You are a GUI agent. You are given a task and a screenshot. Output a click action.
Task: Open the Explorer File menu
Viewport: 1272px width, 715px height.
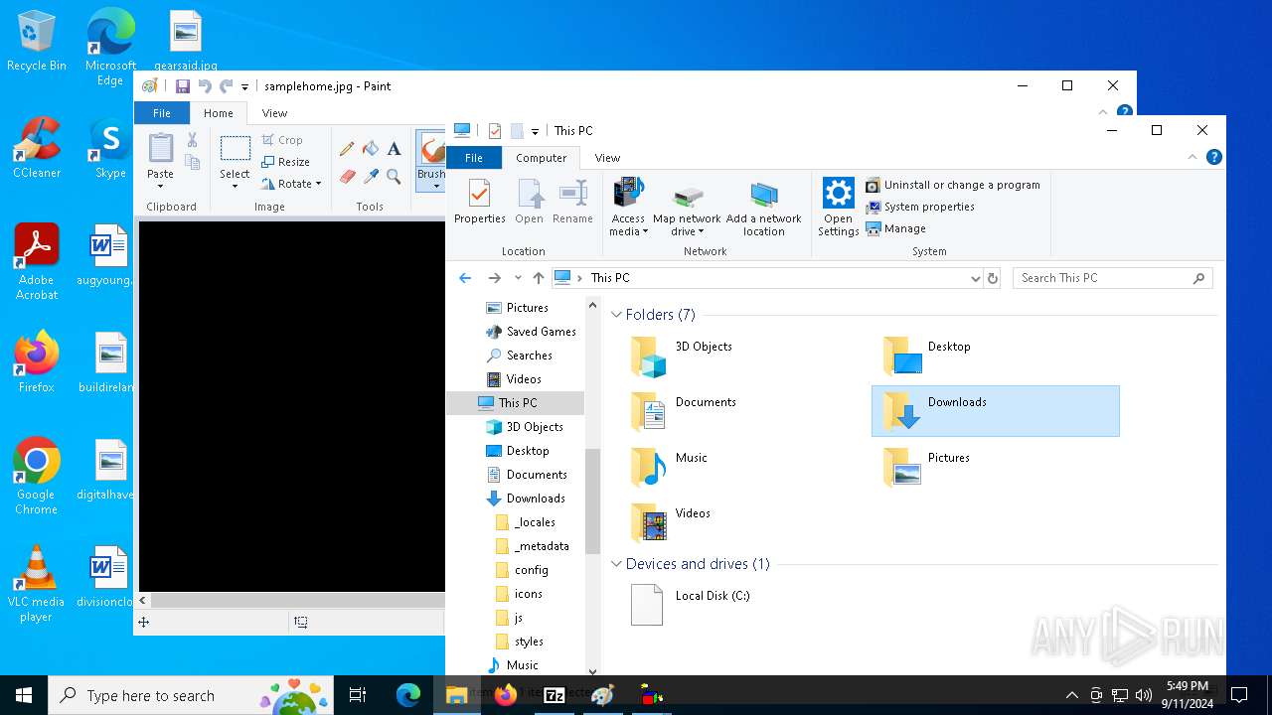[474, 158]
